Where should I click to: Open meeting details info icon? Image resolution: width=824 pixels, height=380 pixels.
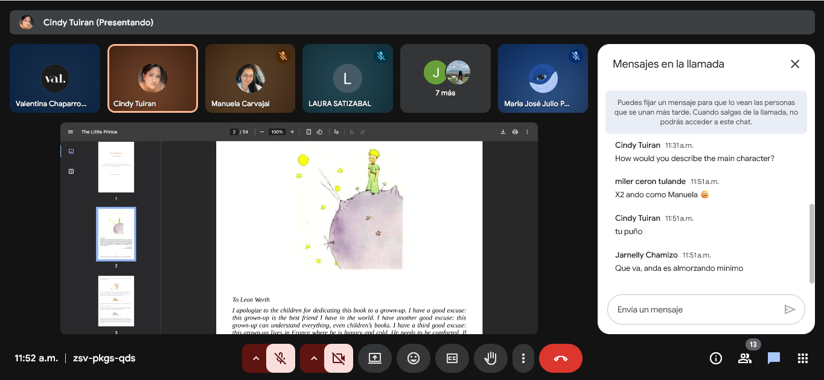pos(716,358)
